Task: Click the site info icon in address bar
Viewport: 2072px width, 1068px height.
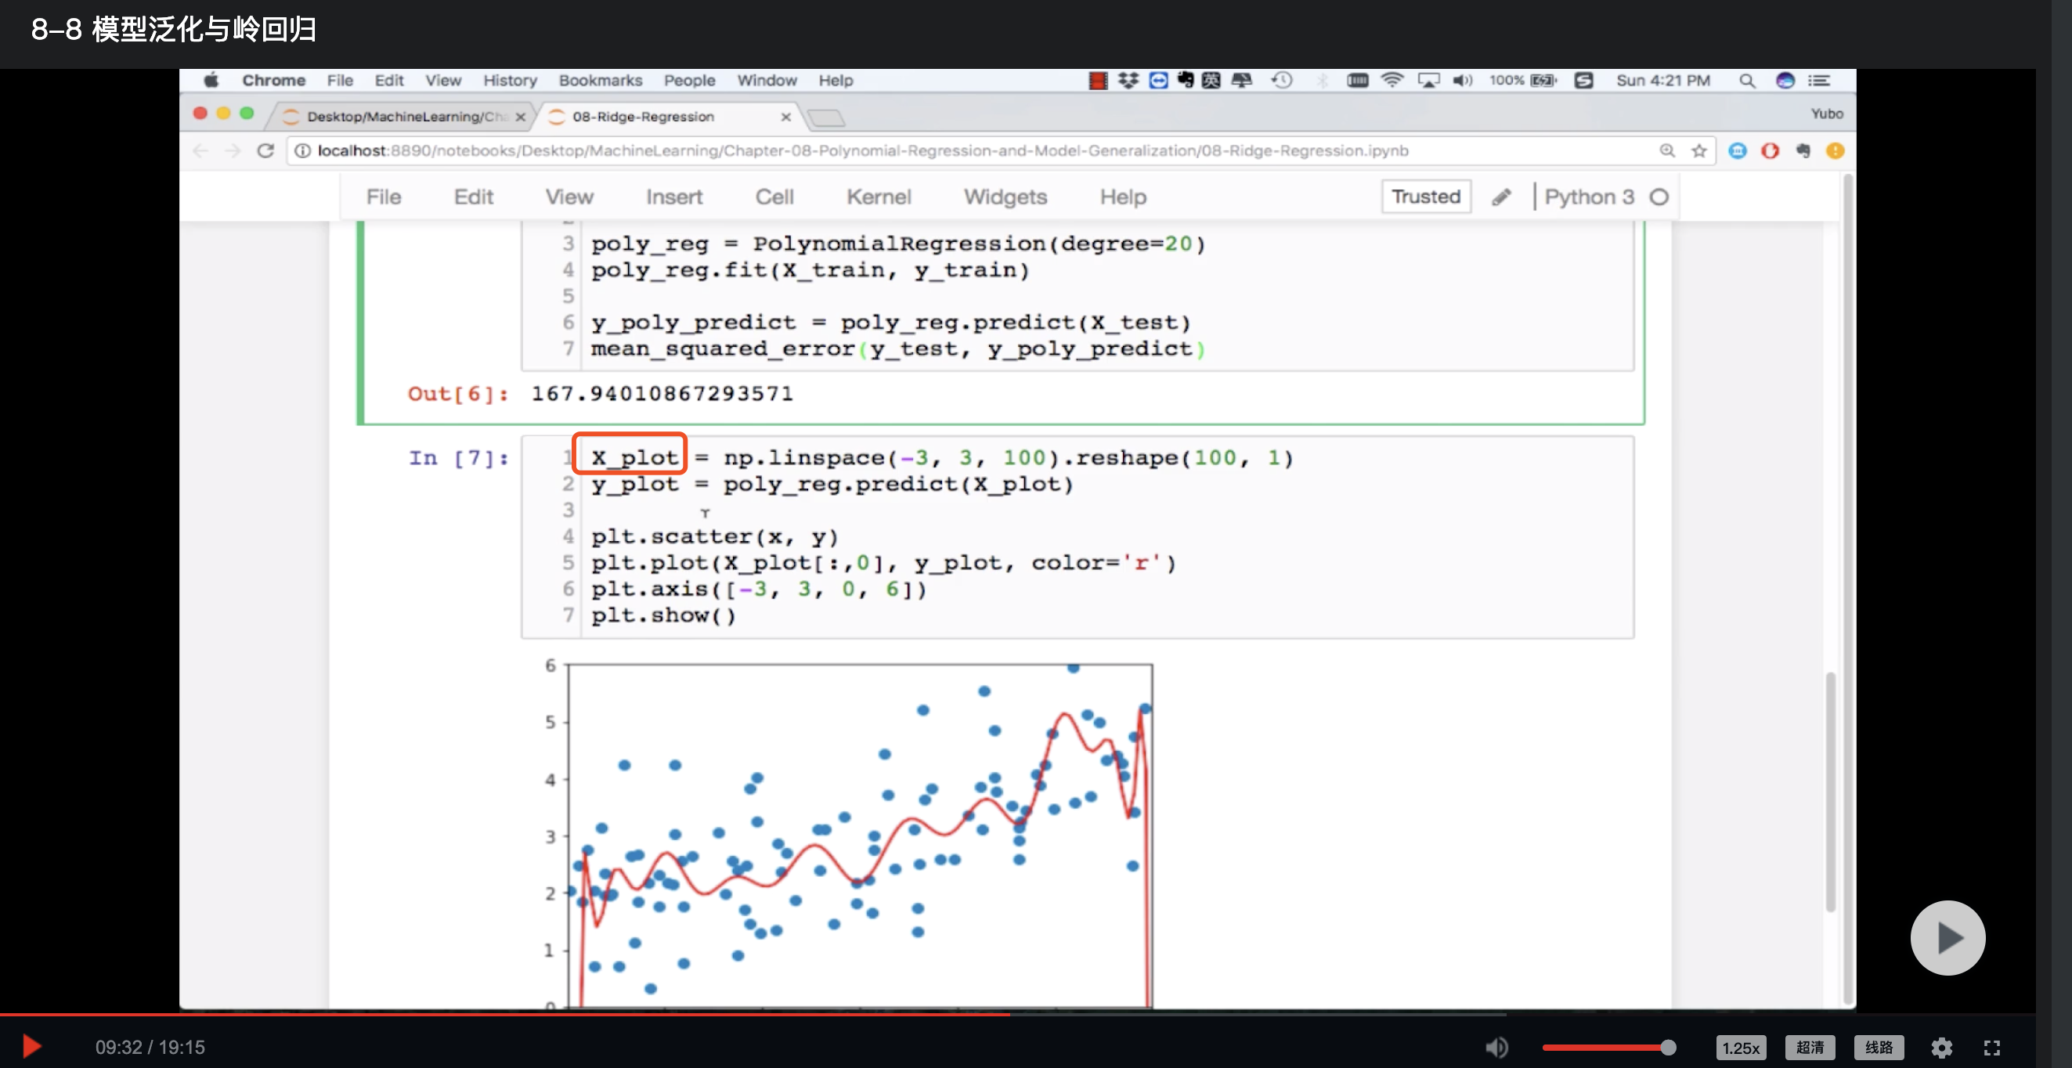Action: click(x=301, y=150)
